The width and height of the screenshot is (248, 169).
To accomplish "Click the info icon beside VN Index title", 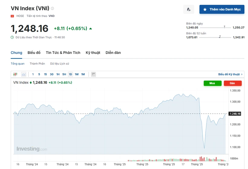I will pyautogui.click(x=52, y=8).
